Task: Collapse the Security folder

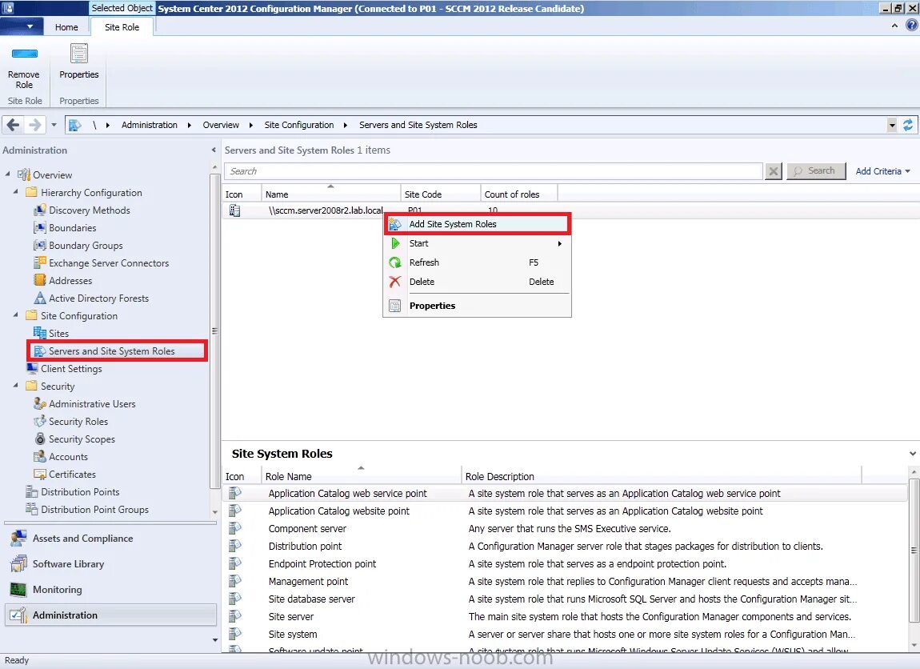Action: (x=16, y=386)
